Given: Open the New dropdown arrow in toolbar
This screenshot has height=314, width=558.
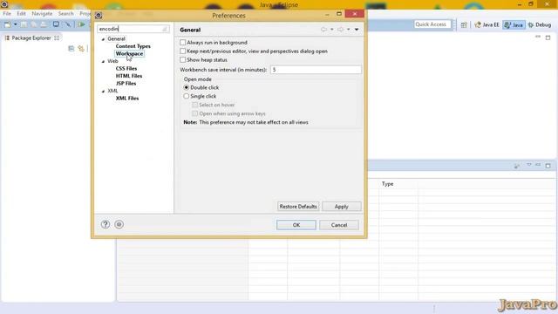Looking at the screenshot, I should pos(15,24).
